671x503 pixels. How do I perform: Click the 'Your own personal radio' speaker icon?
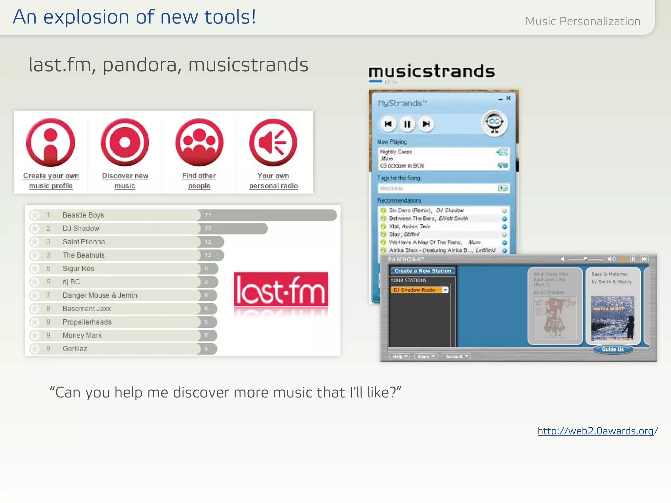(x=273, y=142)
